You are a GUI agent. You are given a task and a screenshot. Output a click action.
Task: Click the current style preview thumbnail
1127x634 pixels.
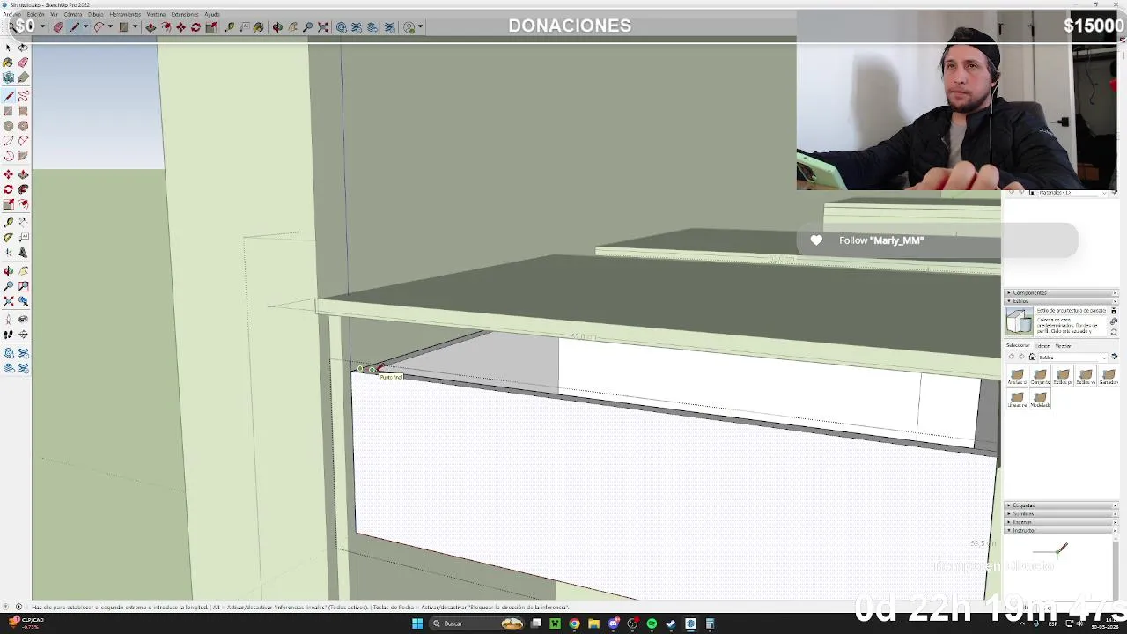1020,321
